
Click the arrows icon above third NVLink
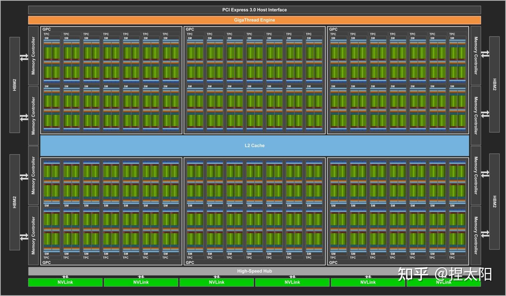[217, 277]
